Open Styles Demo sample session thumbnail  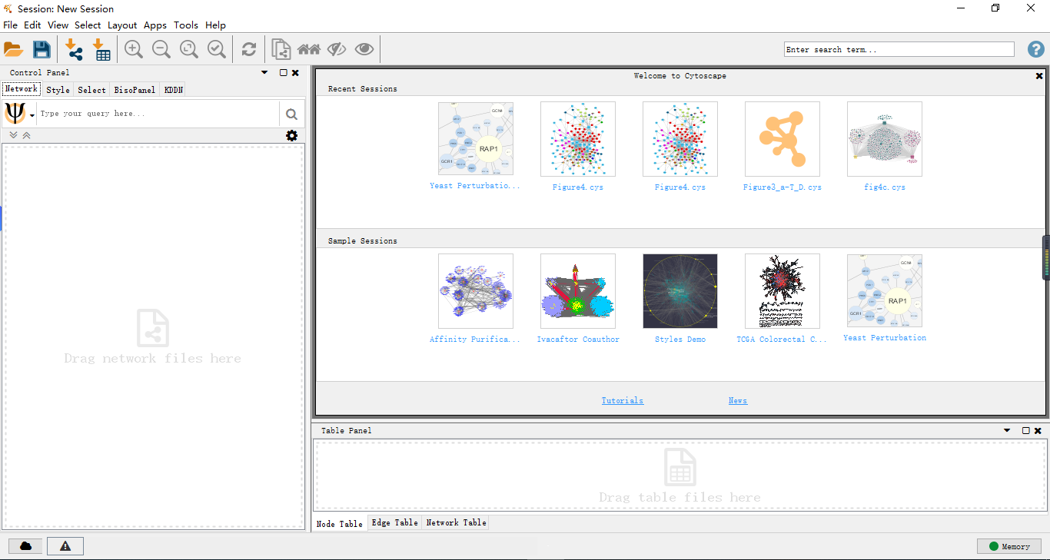click(680, 291)
